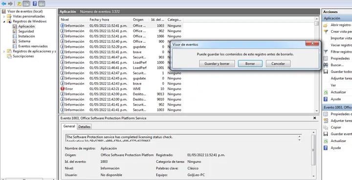This screenshot has height=180, width=352.
Task: Click Adjuntar tarea a este registro
Action: click(341, 78)
